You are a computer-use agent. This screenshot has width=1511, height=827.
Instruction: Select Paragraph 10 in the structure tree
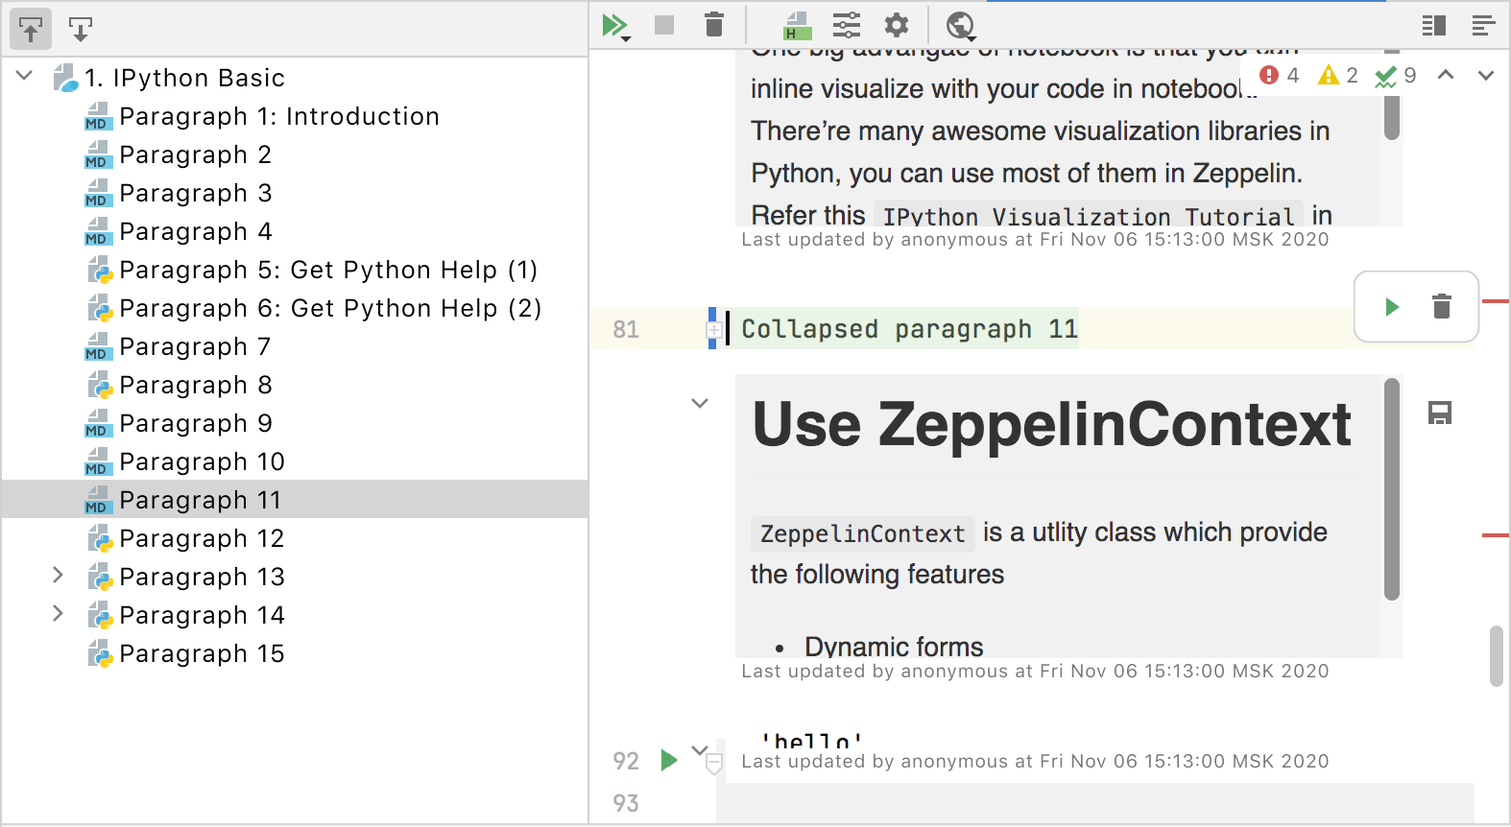(x=203, y=461)
